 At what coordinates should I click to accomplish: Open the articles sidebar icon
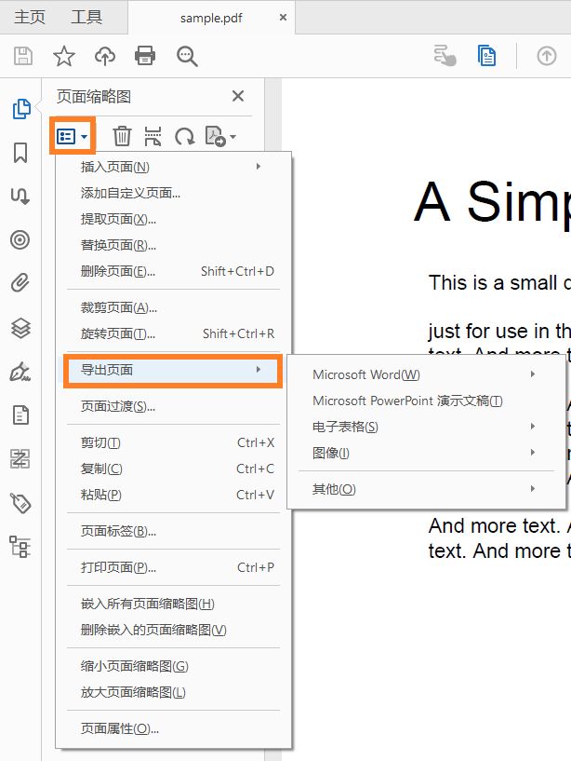20,197
